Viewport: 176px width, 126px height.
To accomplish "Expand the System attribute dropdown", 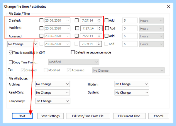I will (132, 93).
